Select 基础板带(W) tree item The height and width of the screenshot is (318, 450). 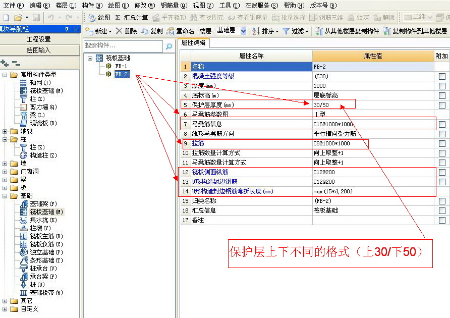[46, 293]
